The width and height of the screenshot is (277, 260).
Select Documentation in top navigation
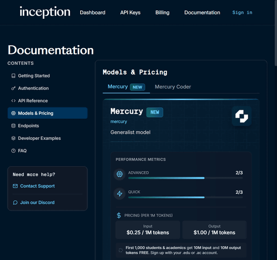point(202,12)
